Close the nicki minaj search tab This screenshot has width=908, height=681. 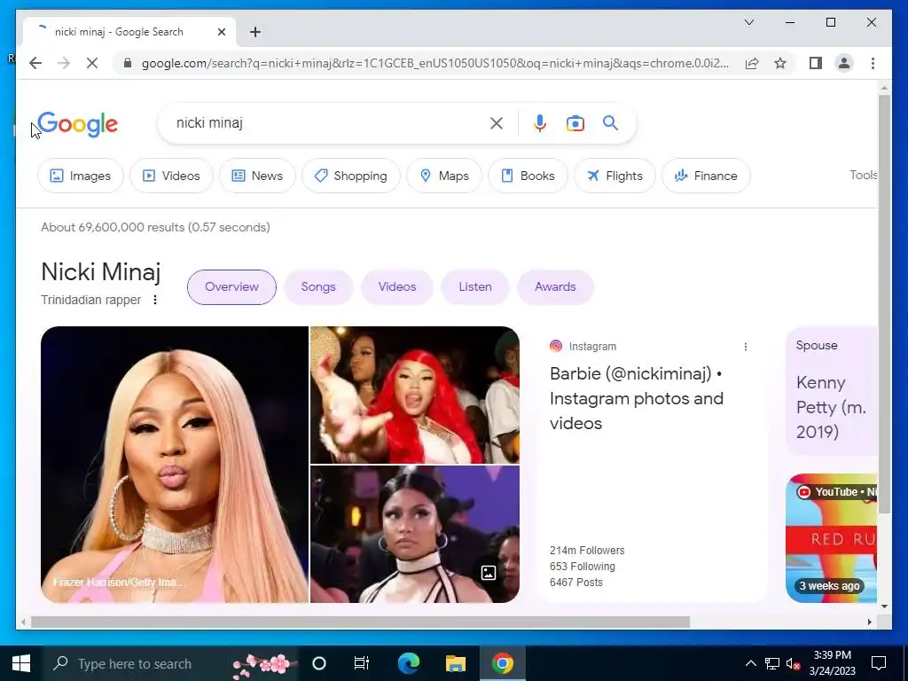(x=221, y=32)
